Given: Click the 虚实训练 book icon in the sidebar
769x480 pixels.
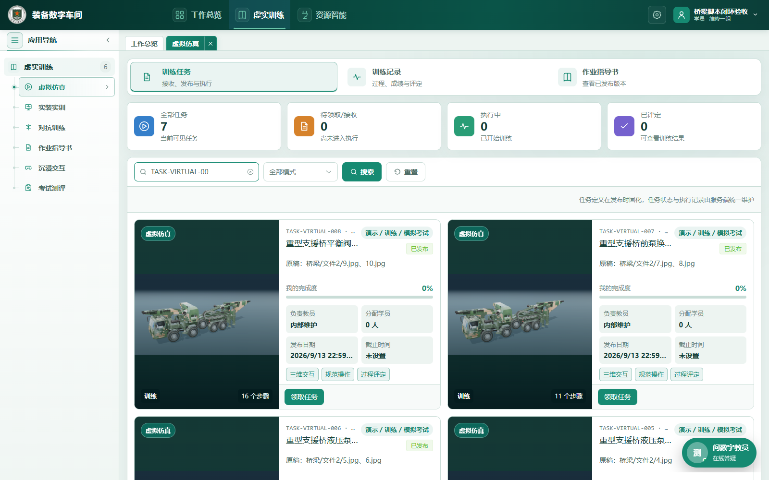Looking at the screenshot, I should pos(14,67).
